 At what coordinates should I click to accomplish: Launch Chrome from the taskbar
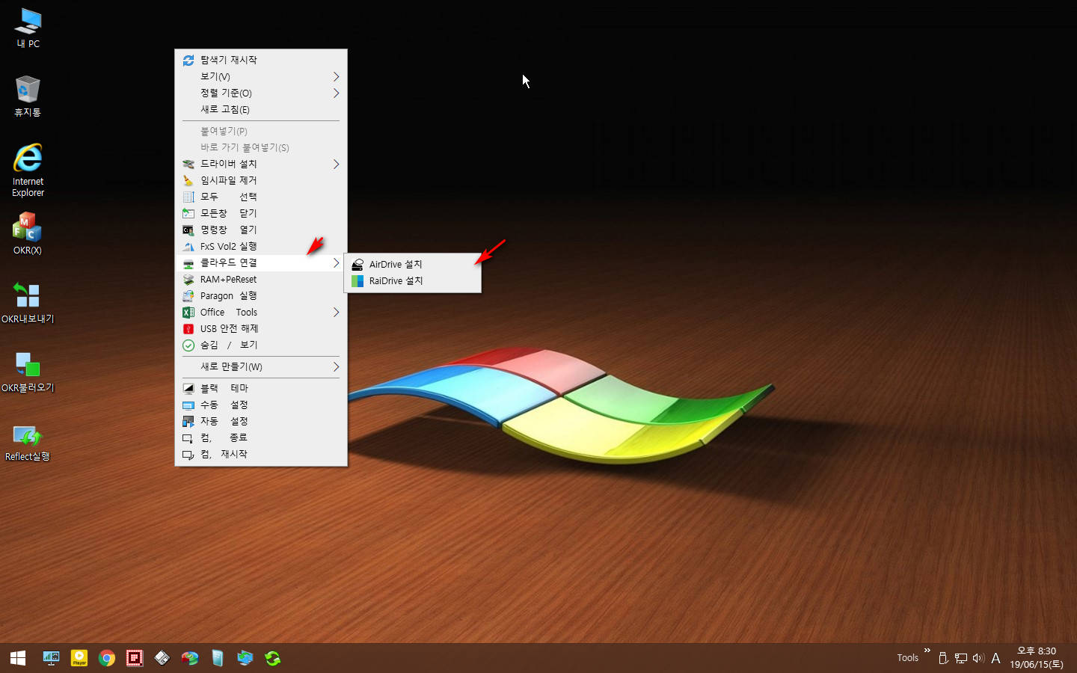coord(107,658)
